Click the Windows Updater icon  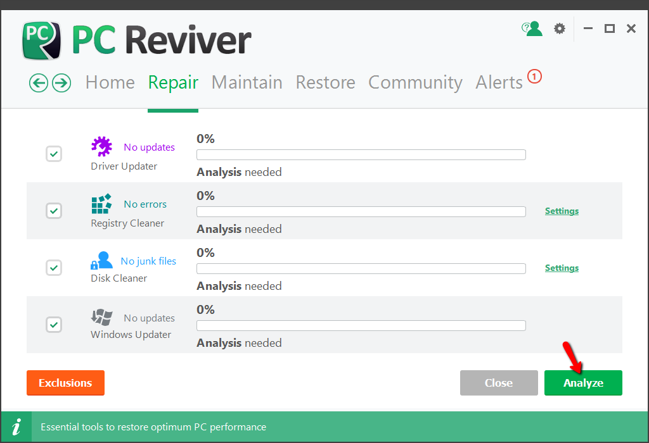[x=101, y=317]
